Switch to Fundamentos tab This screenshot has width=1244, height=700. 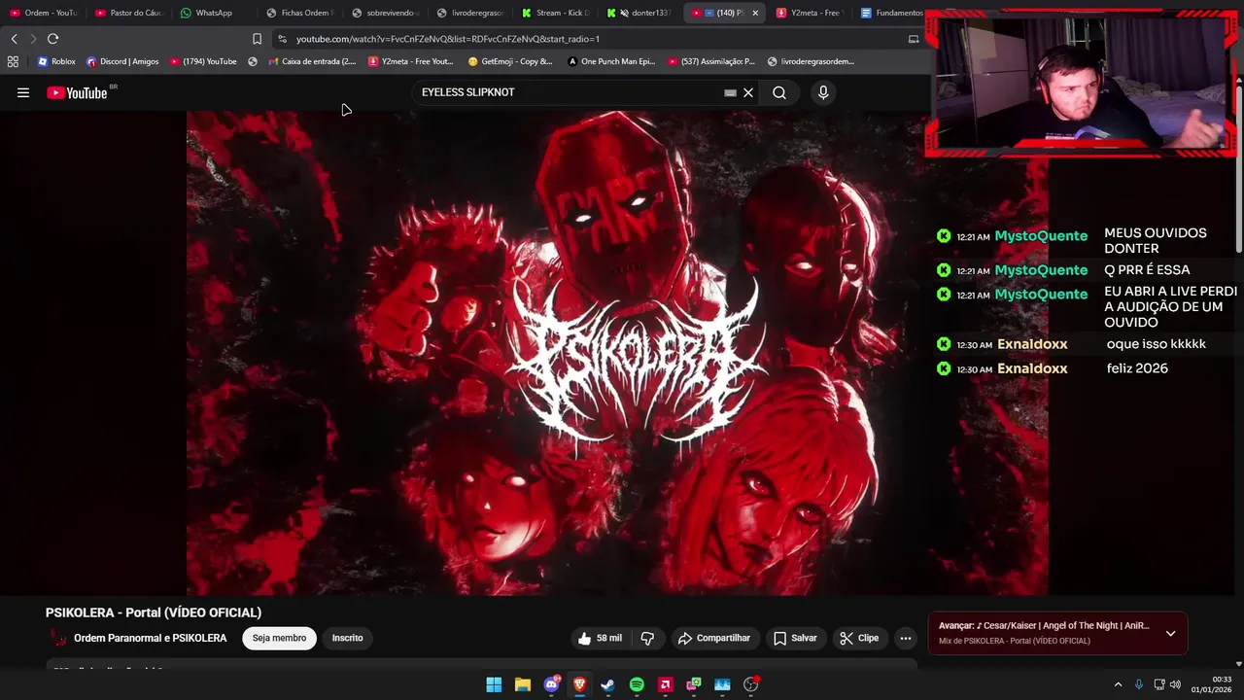[891, 13]
